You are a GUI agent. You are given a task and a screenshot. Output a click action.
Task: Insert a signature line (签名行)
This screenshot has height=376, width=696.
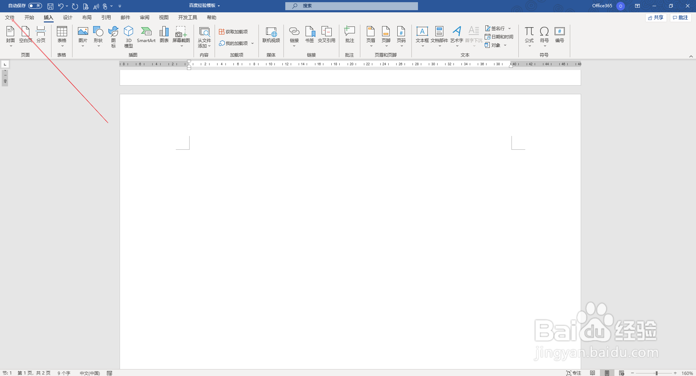(x=495, y=28)
